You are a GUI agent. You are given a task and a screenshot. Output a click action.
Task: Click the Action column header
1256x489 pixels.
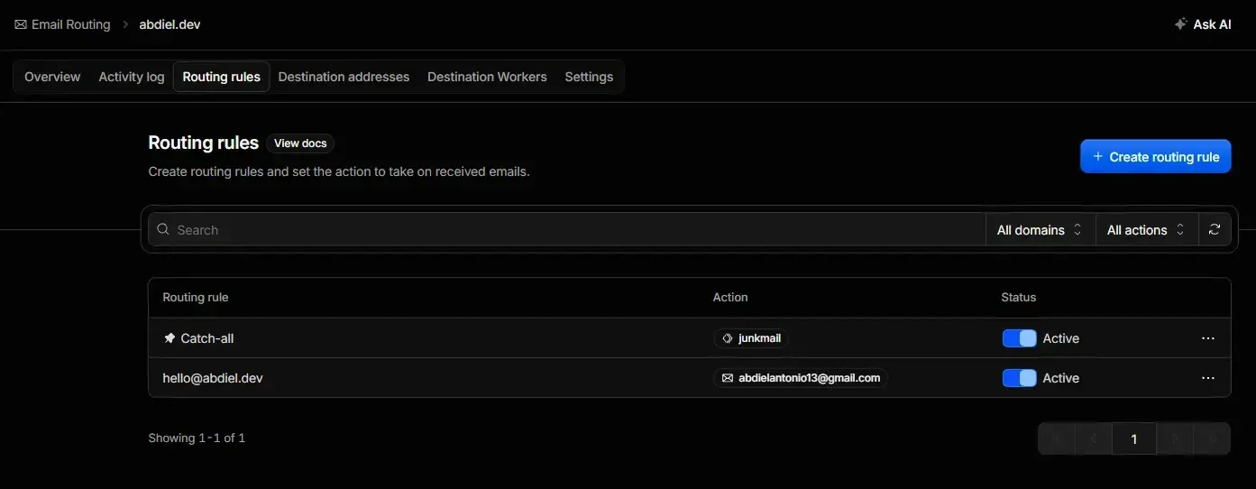pyautogui.click(x=730, y=297)
